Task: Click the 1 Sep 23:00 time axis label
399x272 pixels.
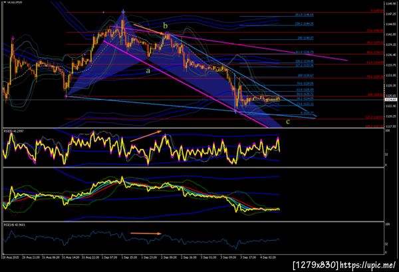Action: (148, 257)
